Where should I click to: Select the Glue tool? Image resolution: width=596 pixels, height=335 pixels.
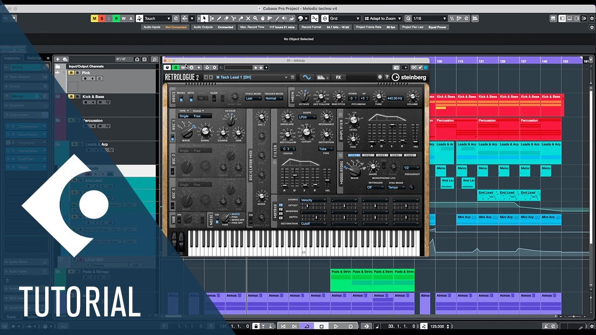tap(241, 19)
